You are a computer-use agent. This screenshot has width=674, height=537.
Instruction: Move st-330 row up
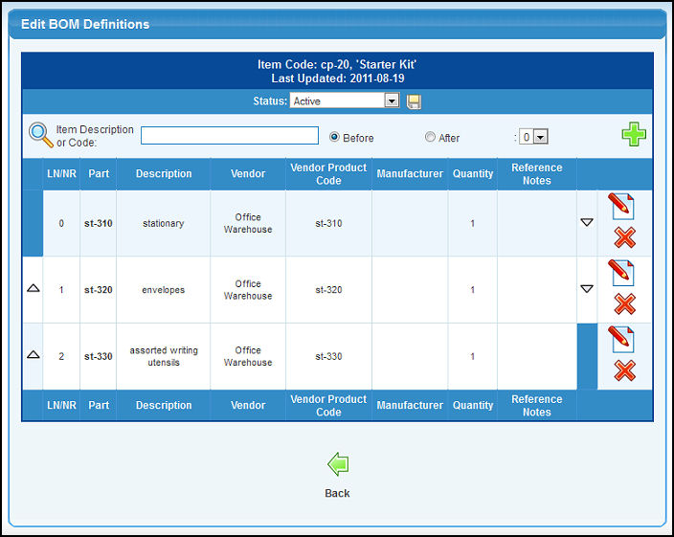34,355
